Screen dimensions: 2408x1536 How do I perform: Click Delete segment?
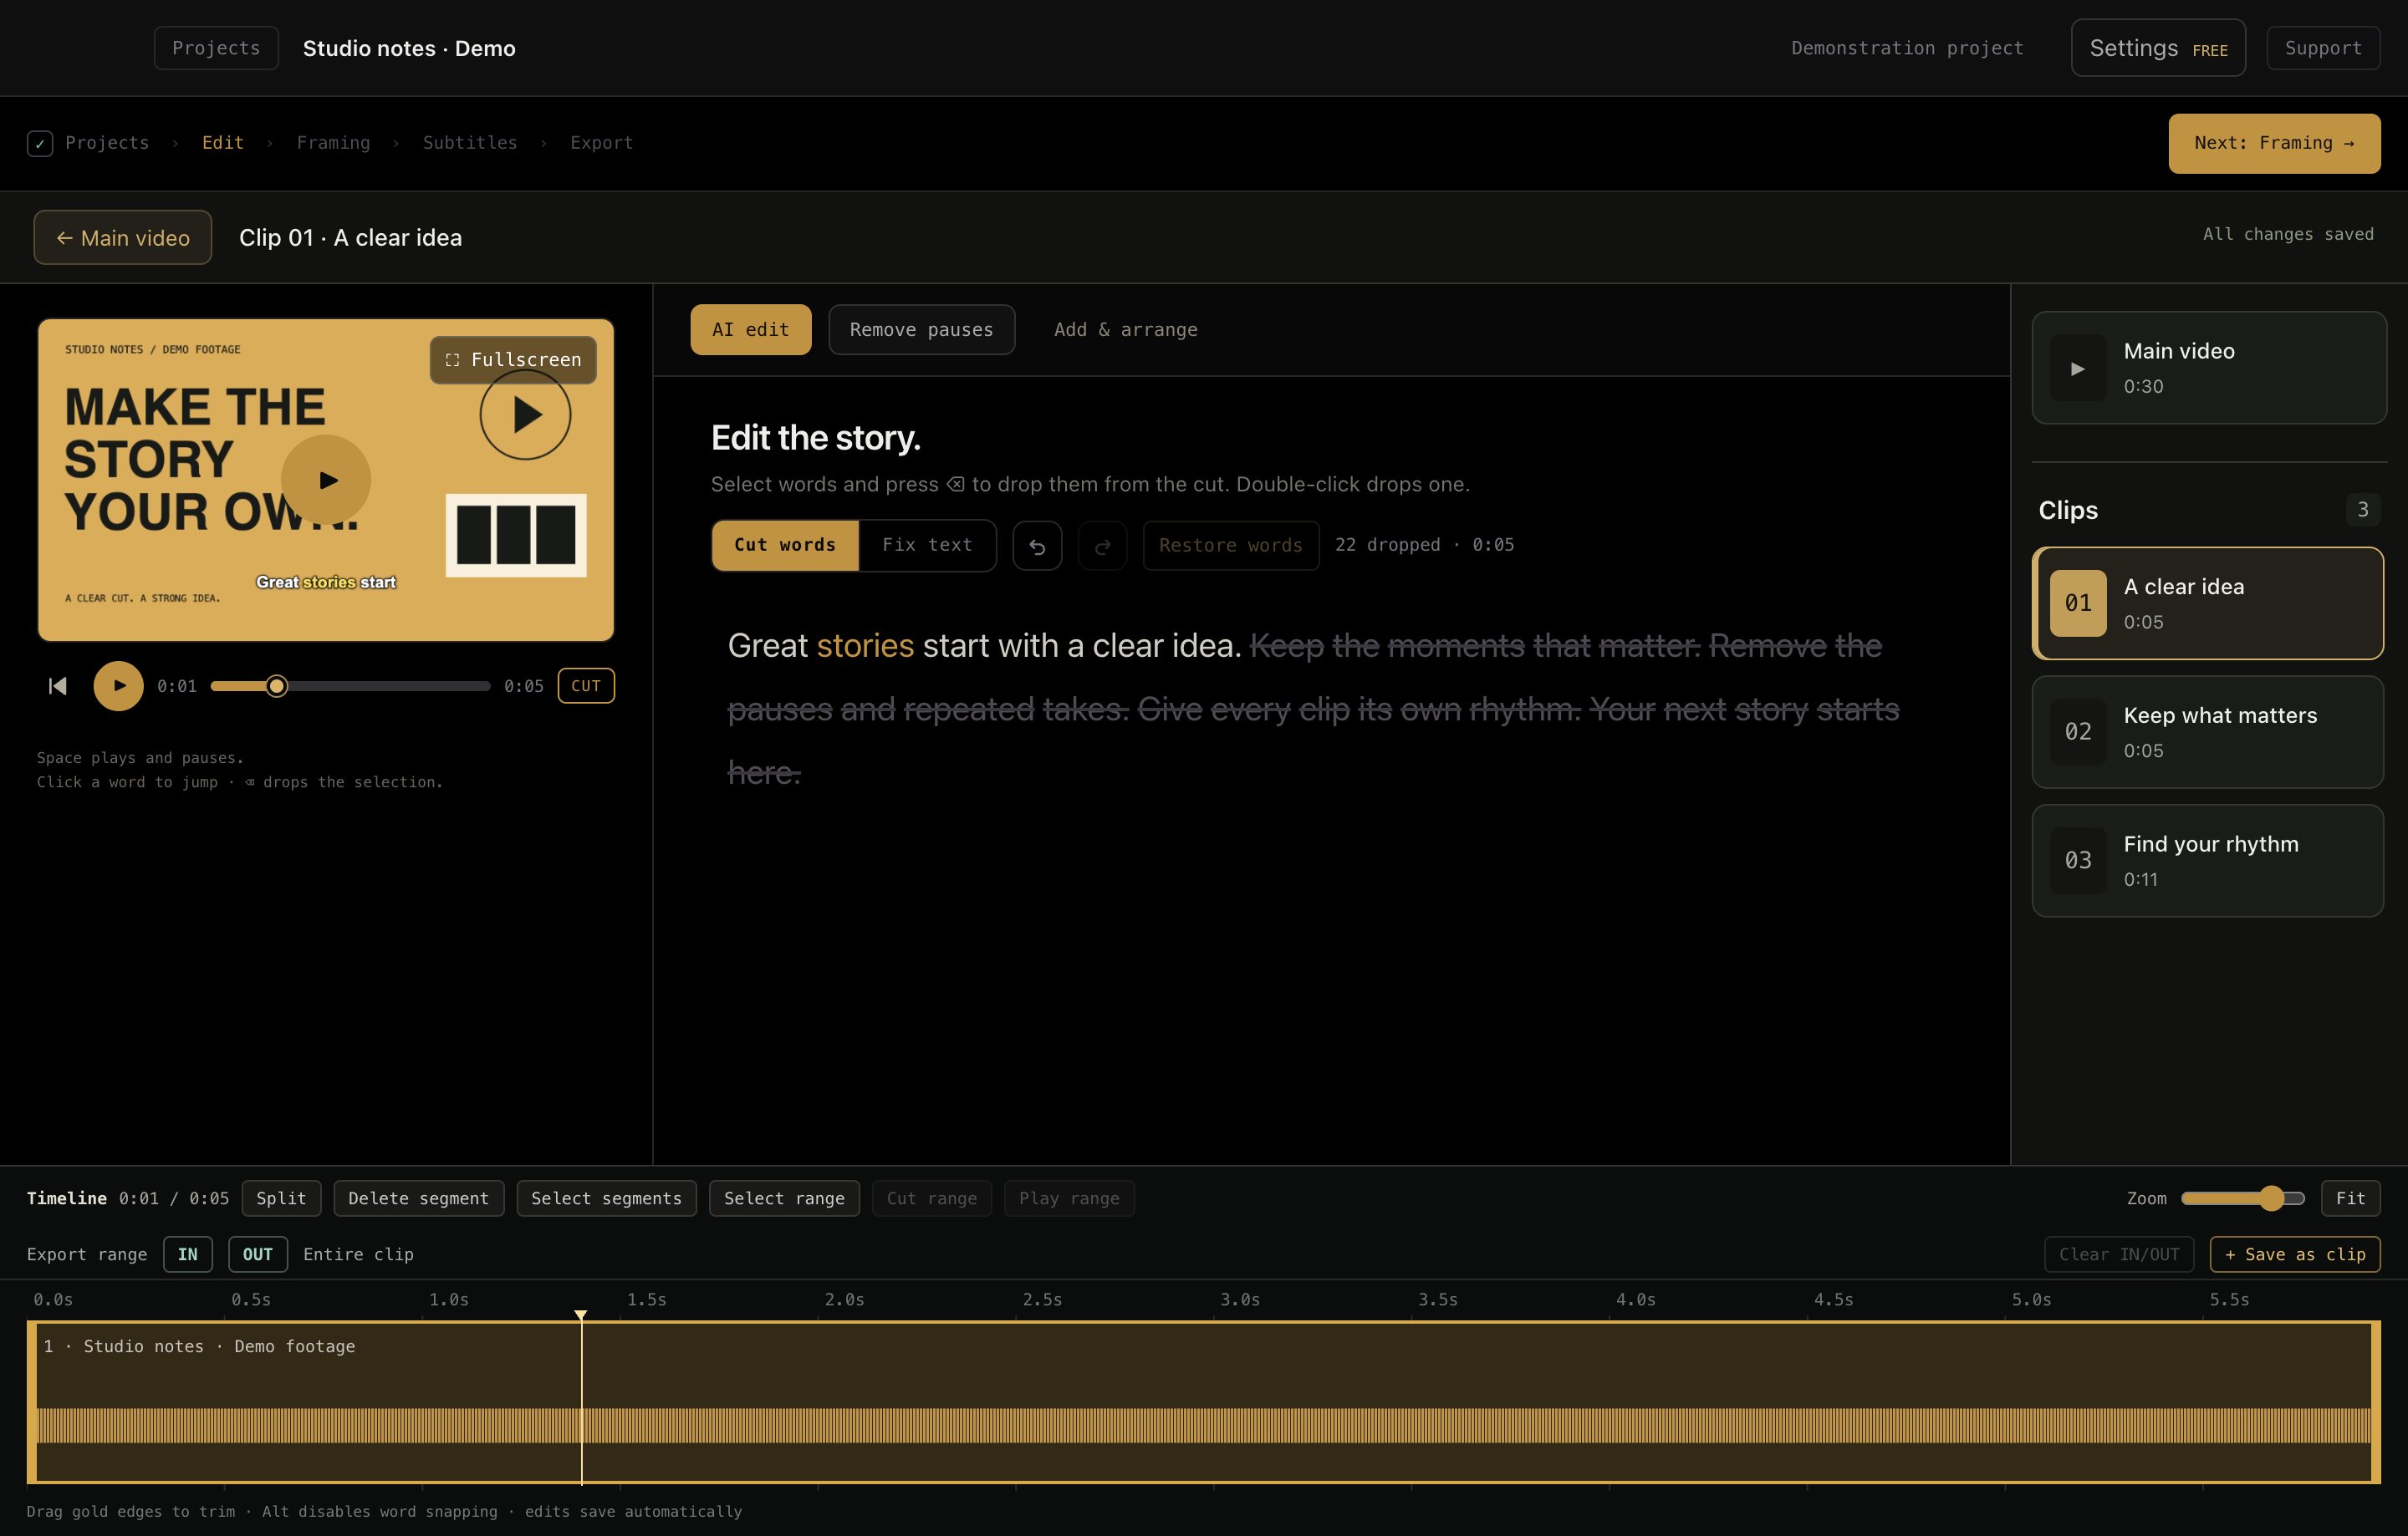(x=419, y=1198)
